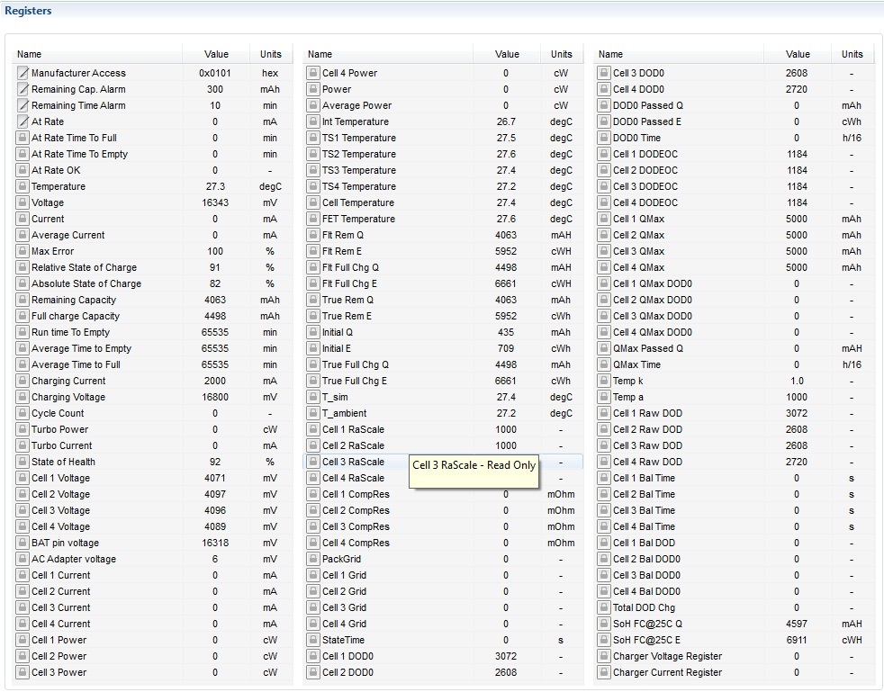This screenshot has width=884, height=692.
Task: Click the lock icon beside Cell 1 QMax
Action: coord(604,220)
